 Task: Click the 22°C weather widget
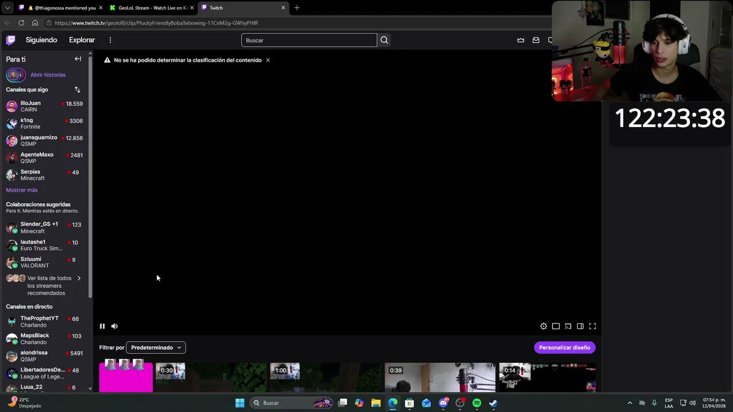(24, 402)
